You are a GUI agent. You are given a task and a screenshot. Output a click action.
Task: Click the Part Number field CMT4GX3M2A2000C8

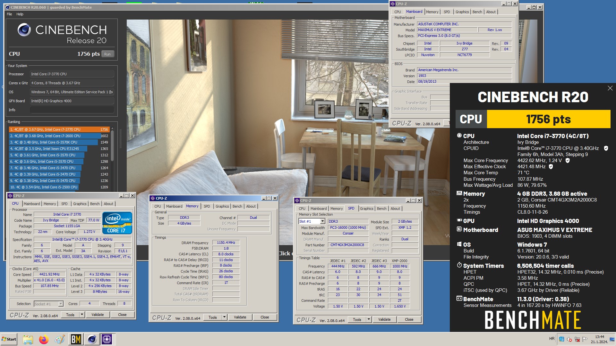tap(348, 245)
